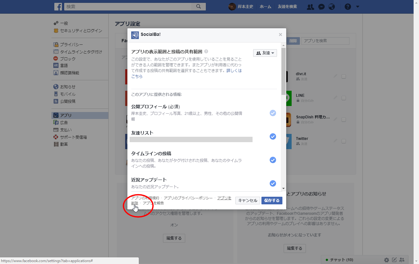Click the モバイル phone icon in sidebar
419x264 pixels.
56,94
